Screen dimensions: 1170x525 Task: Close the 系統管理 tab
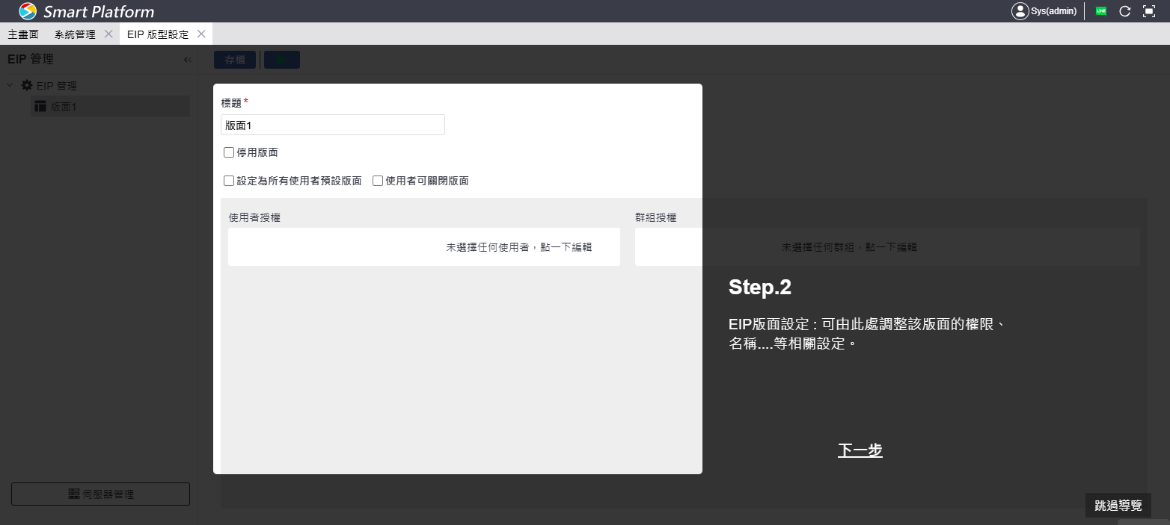[108, 34]
